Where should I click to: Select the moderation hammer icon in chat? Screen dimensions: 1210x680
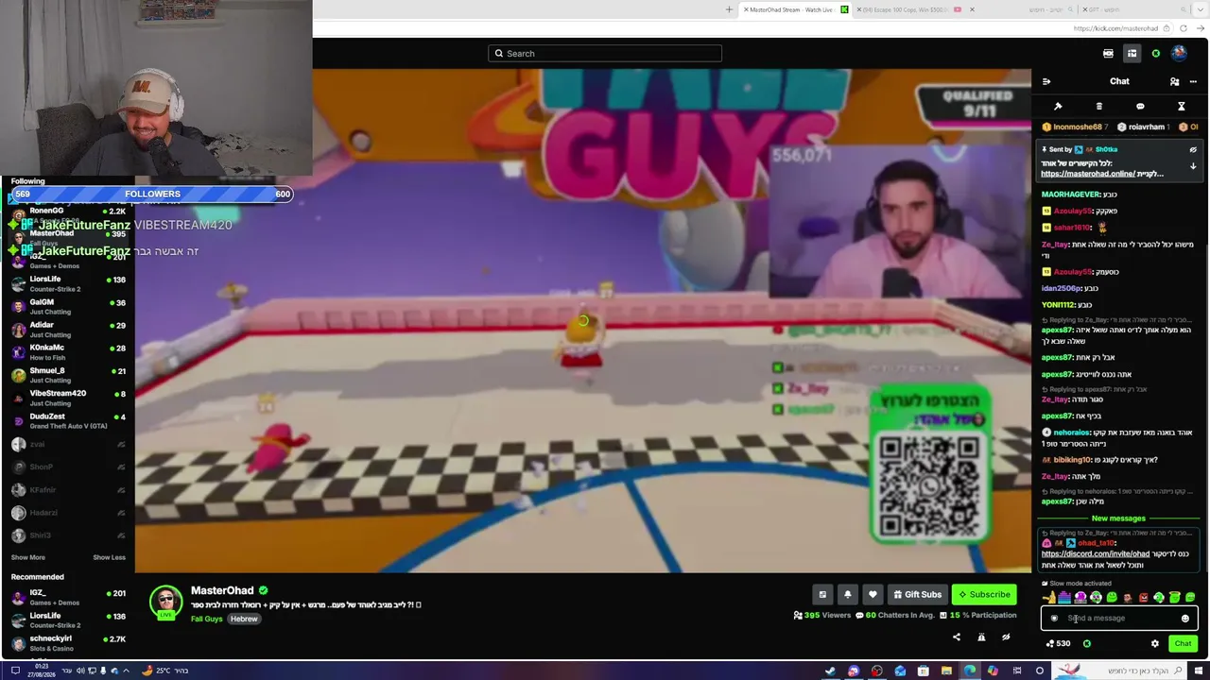(x=1058, y=107)
